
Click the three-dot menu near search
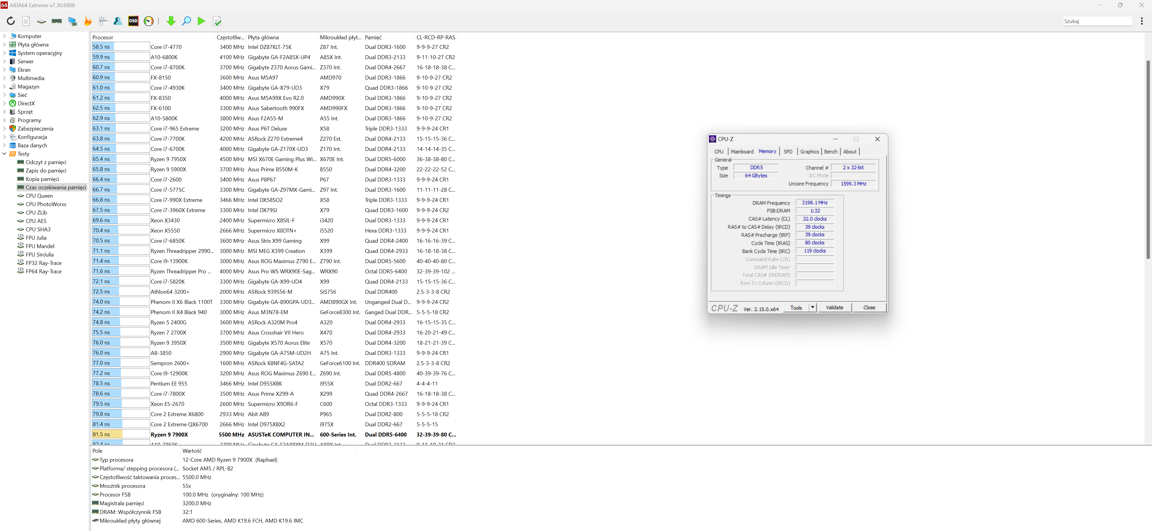[1141, 21]
